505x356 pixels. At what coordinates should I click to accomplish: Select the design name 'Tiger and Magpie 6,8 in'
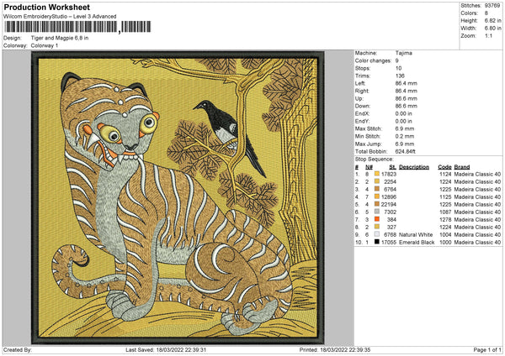tap(60, 38)
